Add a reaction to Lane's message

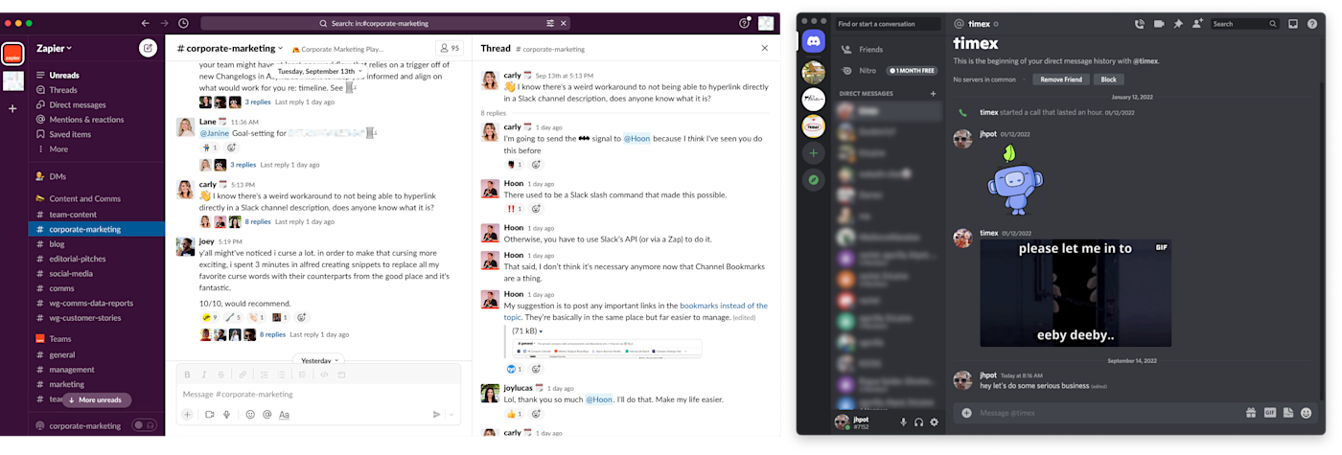coord(231,148)
